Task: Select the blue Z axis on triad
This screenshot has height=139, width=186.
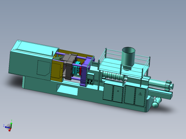Action: (x=7, y=128)
